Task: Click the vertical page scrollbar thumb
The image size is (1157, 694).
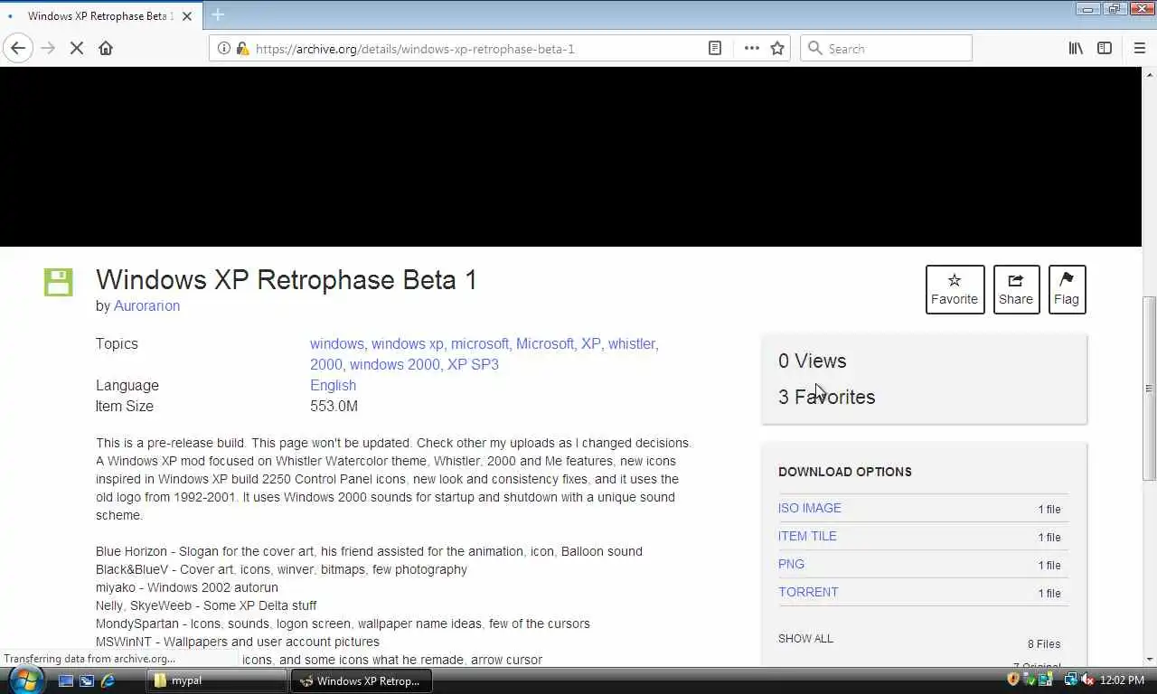Action: pos(1149,389)
